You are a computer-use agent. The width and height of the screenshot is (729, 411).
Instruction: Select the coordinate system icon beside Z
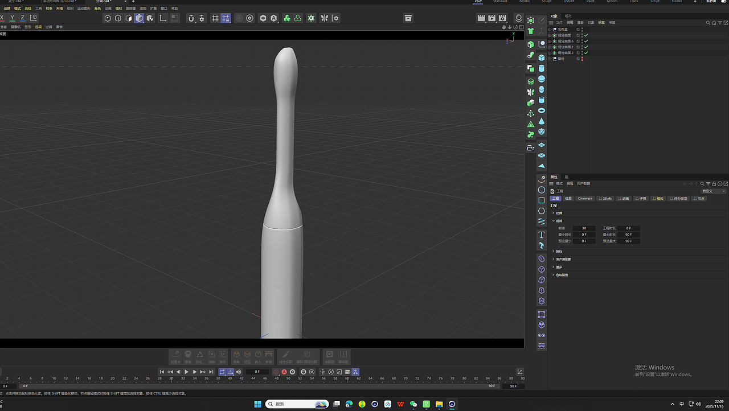click(x=34, y=18)
